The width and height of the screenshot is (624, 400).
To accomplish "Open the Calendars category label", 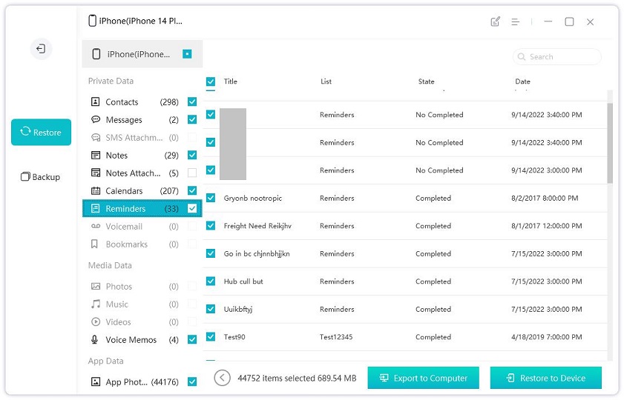I will 124,191.
